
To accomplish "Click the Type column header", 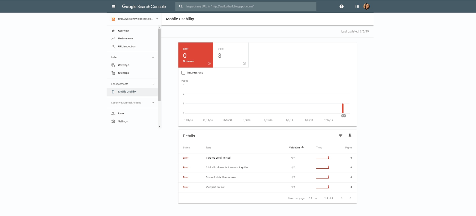I will pos(209,148).
